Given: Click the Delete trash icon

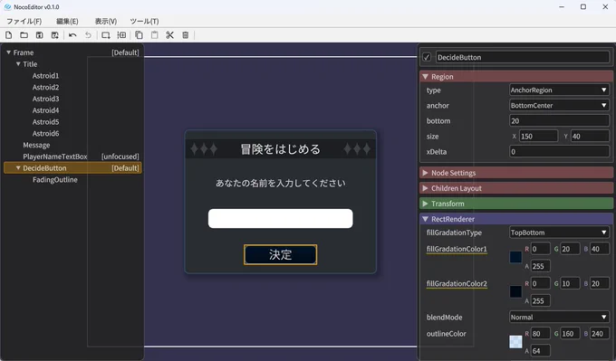Looking at the screenshot, I should coord(186,35).
